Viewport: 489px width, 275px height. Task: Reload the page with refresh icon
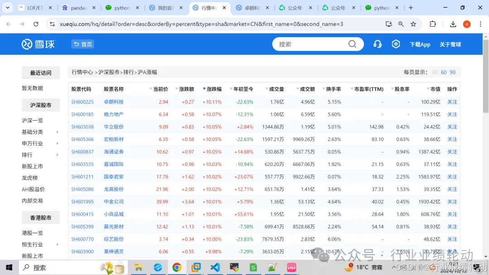click(x=36, y=24)
